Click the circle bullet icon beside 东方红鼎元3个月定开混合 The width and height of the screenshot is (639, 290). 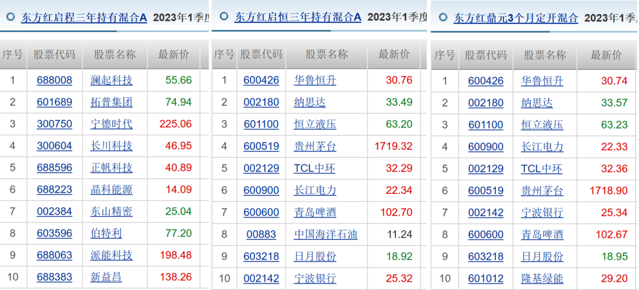point(444,17)
